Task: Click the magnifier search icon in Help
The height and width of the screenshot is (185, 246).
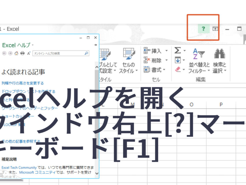Action: coord(86,53)
